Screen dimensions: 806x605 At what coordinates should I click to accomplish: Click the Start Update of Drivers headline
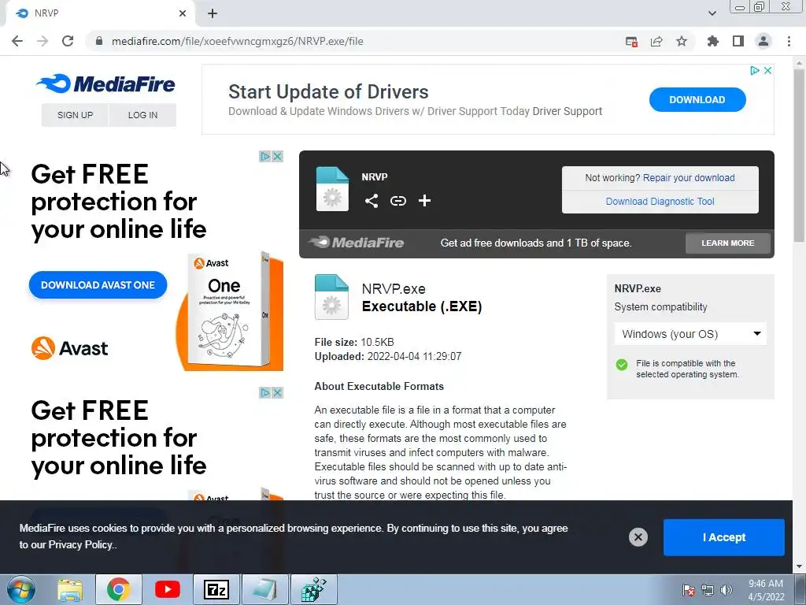328,91
